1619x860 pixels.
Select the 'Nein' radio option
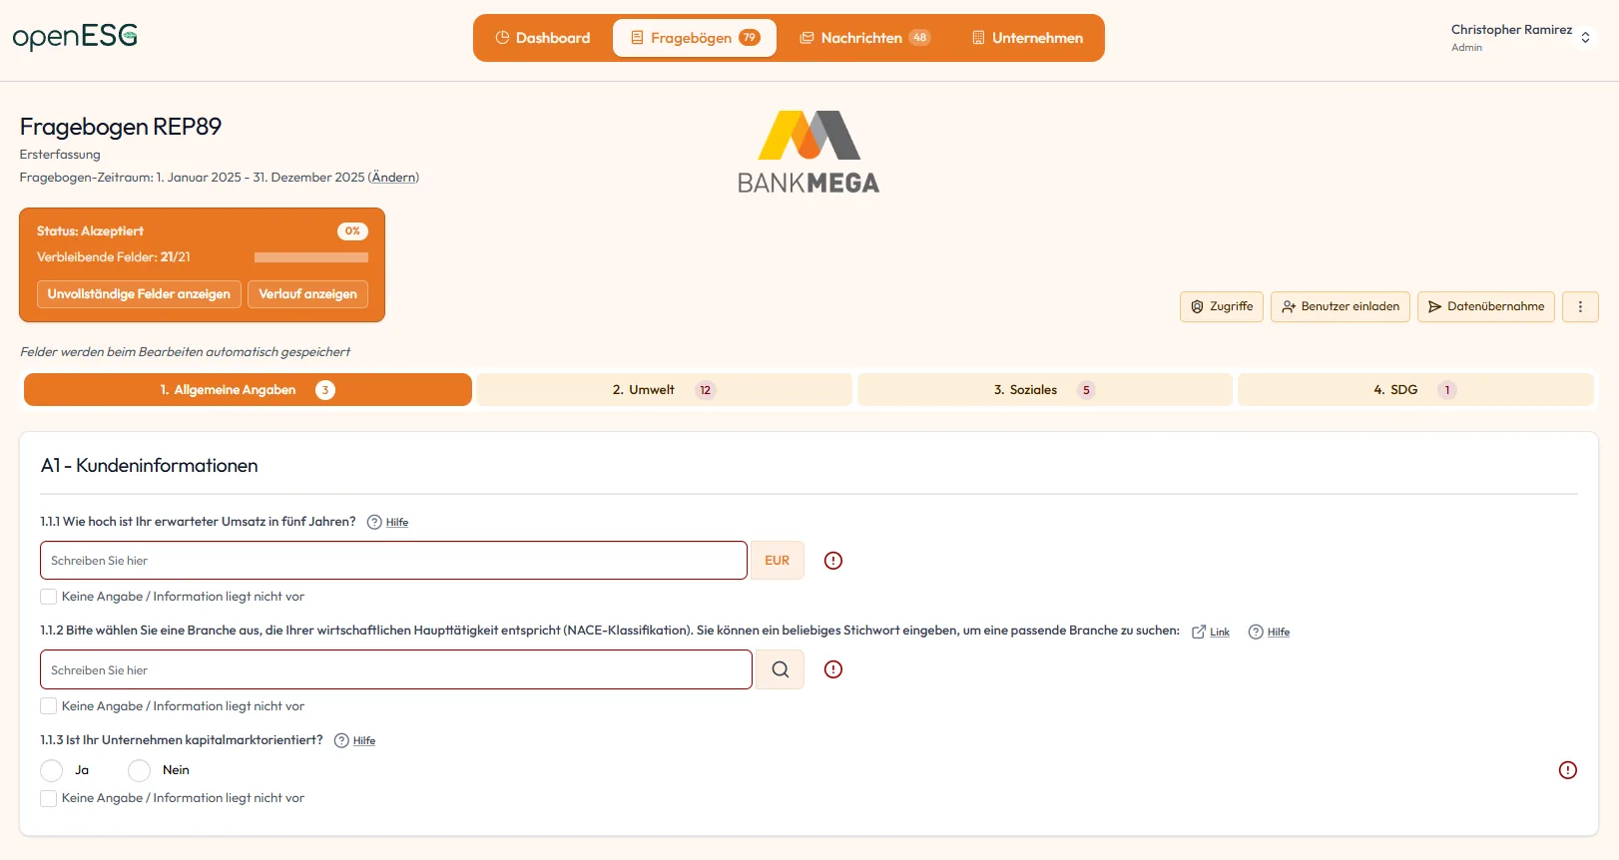click(140, 770)
